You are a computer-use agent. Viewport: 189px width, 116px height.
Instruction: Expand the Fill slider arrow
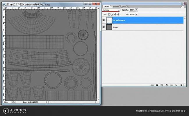click(x=137, y=14)
